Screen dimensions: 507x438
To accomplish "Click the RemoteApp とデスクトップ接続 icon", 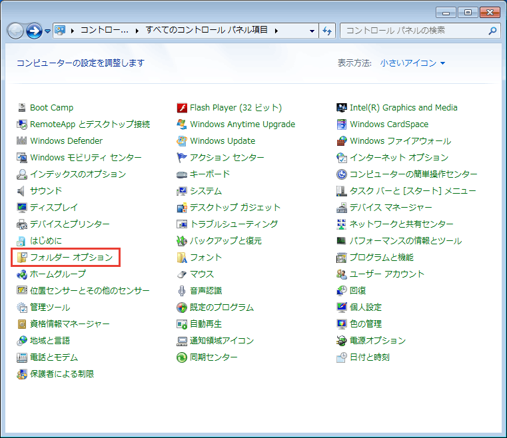I will 22,124.
